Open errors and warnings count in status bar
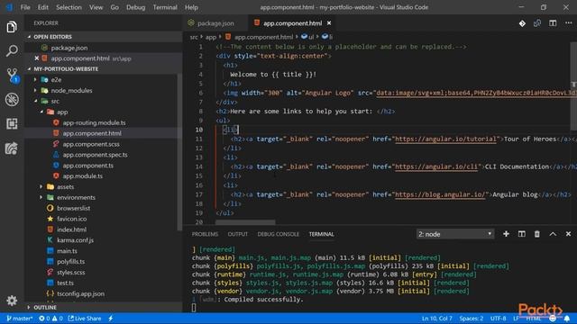Screen dimensions: 577x324 pyautogui.click(x=50, y=319)
